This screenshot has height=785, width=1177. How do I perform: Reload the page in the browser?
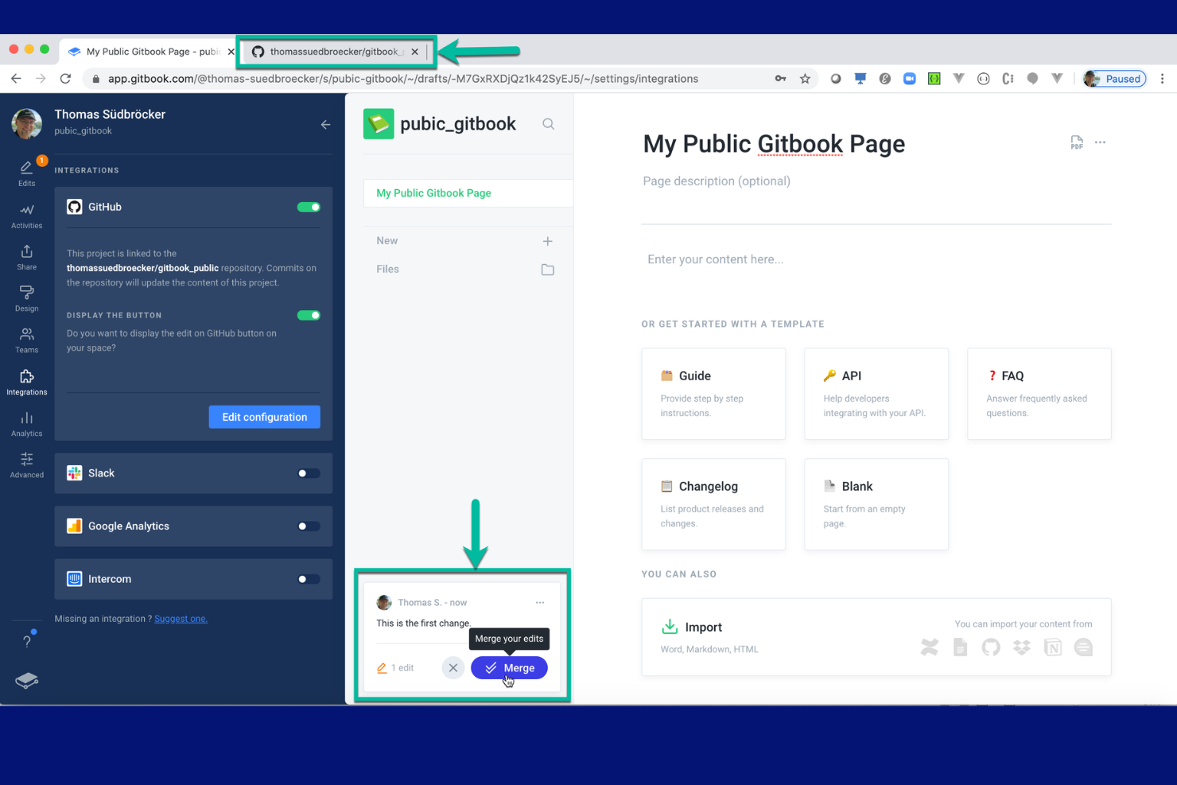65,79
